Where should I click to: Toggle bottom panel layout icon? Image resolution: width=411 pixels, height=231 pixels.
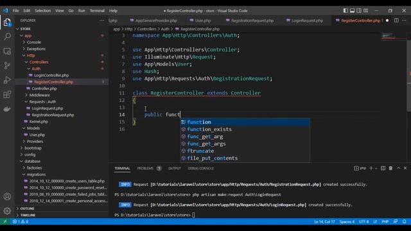point(353,10)
